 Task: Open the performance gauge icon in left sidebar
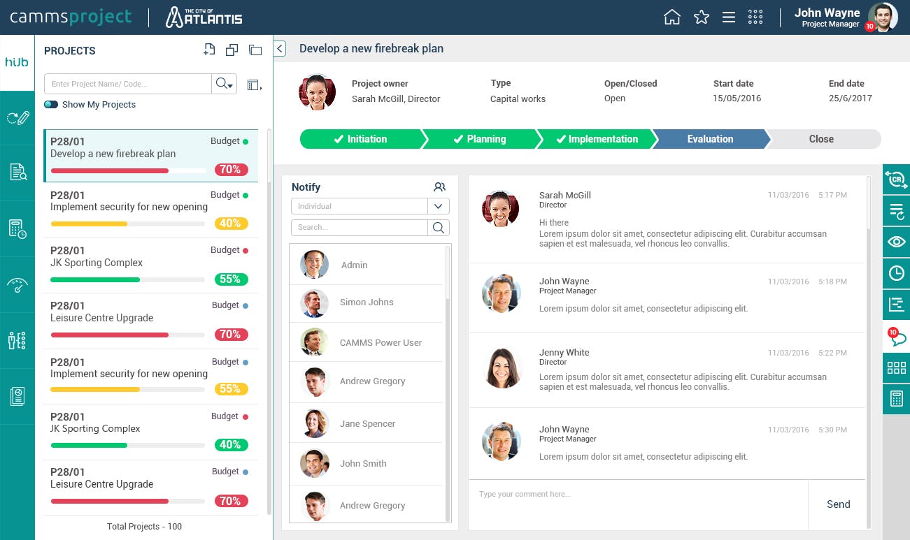tap(16, 284)
